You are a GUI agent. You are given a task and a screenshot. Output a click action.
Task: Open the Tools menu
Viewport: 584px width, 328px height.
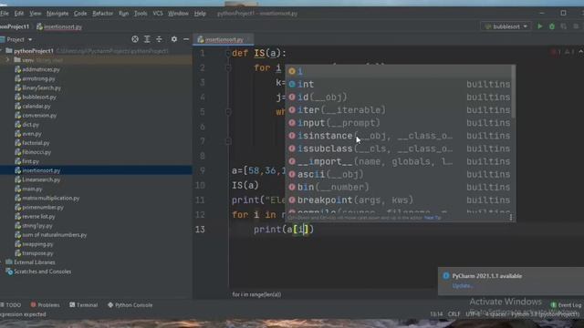141,14
